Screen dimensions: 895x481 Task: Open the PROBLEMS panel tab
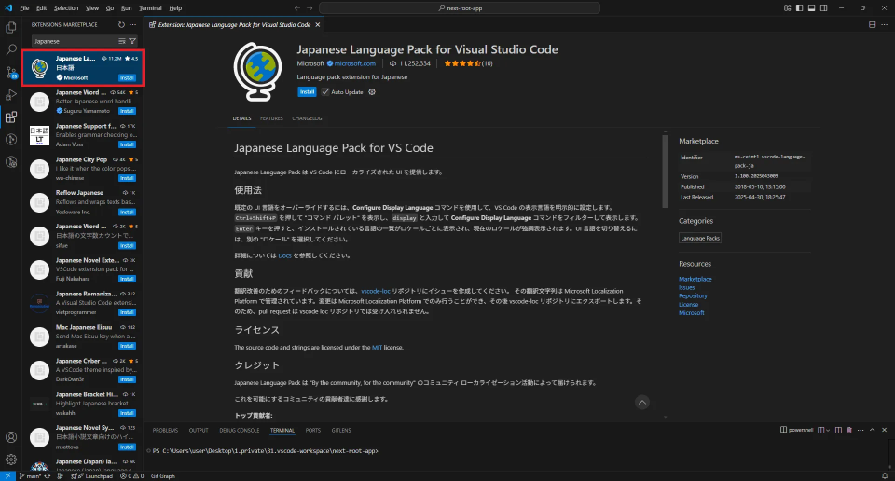(x=165, y=430)
